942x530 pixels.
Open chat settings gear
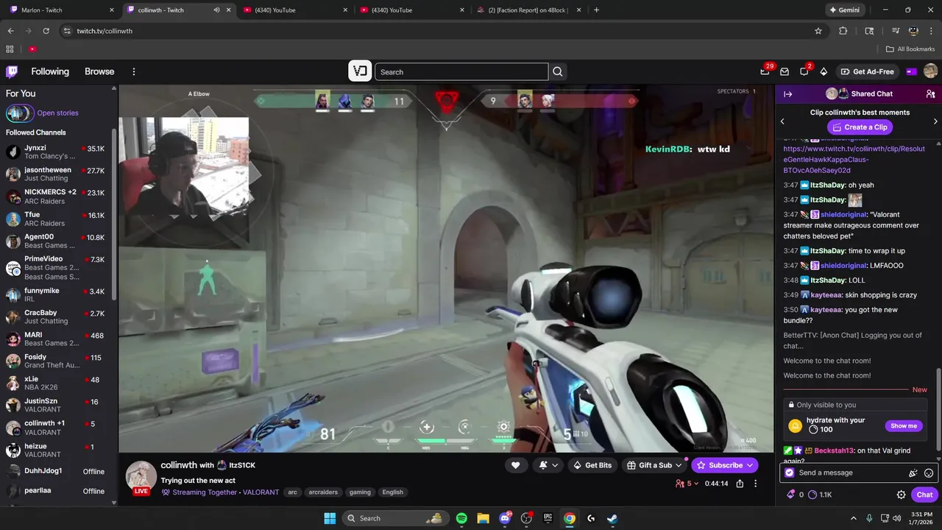(x=901, y=495)
